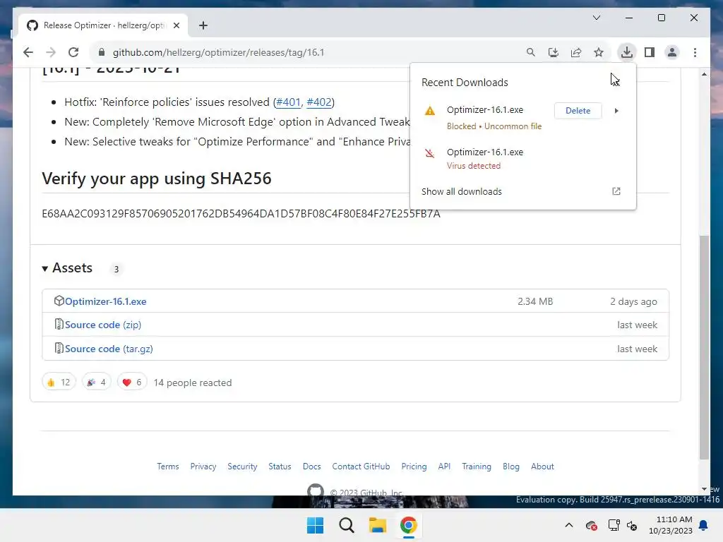Open the API footer link
Image resolution: width=723 pixels, height=542 pixels.
click(444, 466)
